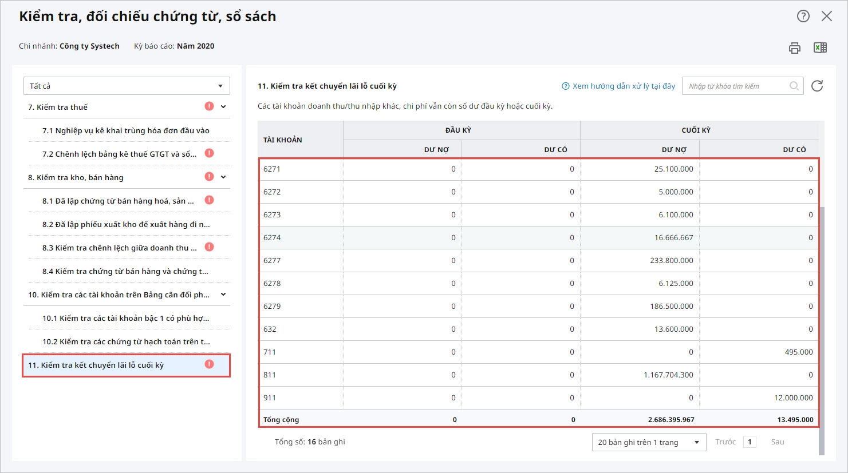The image size is (848, 473).
Task: Open the 'Tất cả' filter dropdown
Action: coord(127,86)
